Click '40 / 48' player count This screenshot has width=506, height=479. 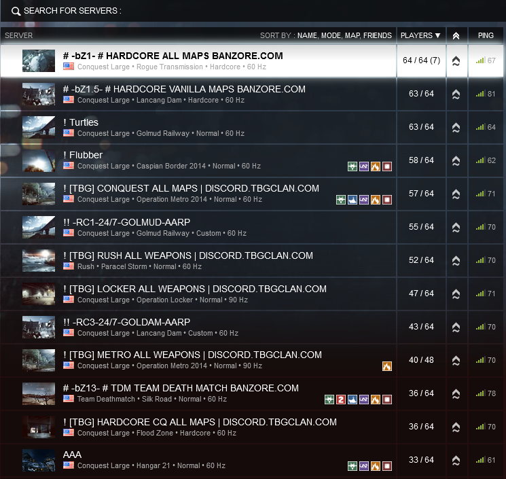(421, 360)
